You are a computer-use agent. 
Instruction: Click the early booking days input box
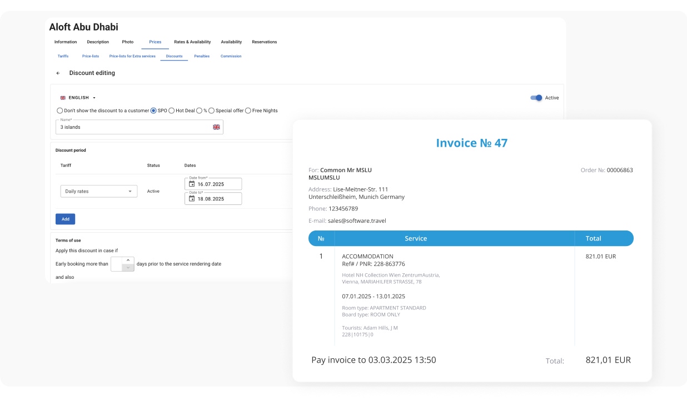point(117,264)
